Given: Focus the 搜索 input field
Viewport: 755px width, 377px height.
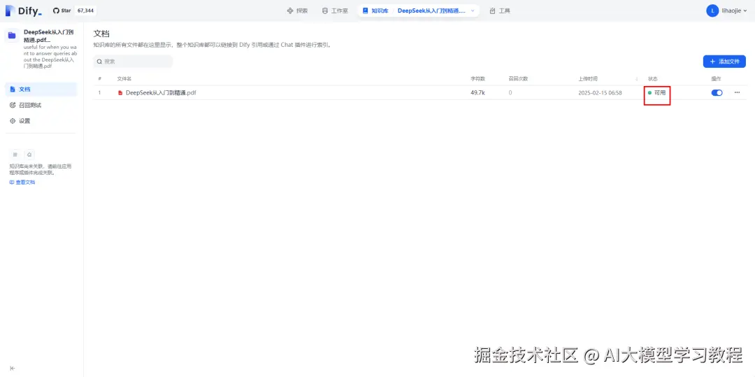Looking at the screenshot, I should [x=133, y=62].
